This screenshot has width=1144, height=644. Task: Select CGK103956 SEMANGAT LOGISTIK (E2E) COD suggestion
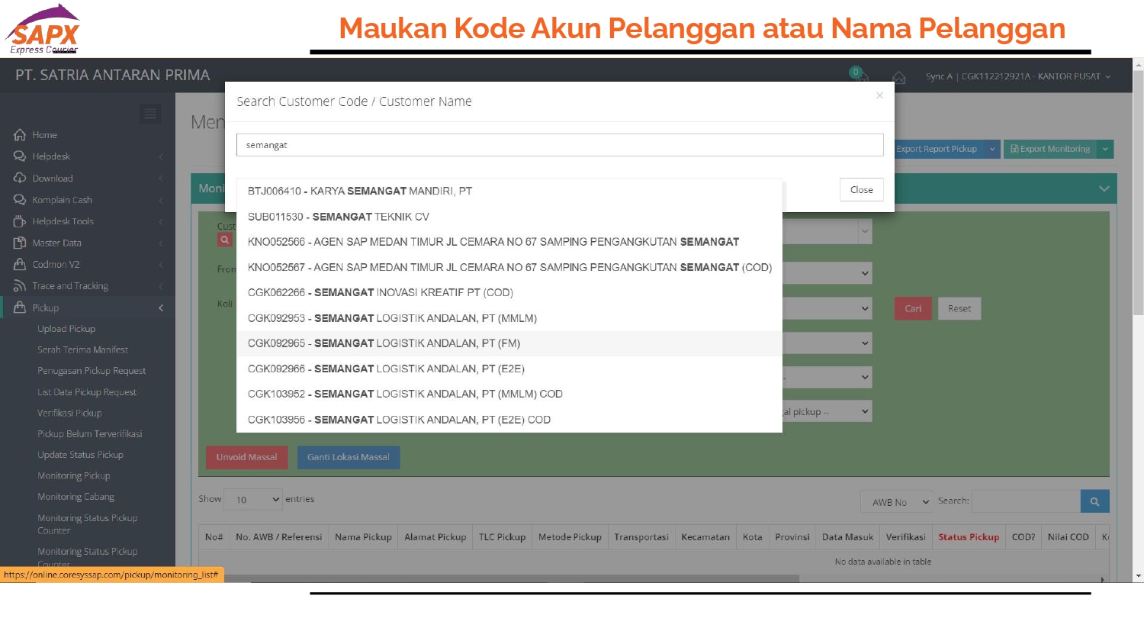coord(509,420)
